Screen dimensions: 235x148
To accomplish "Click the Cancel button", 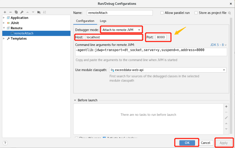I will (205, 143).
